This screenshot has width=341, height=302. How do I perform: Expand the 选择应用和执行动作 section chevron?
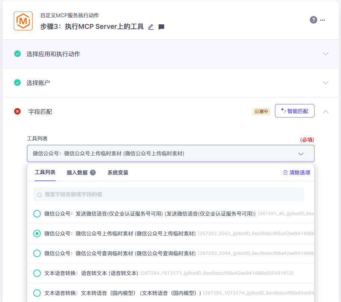pos(326,54)
